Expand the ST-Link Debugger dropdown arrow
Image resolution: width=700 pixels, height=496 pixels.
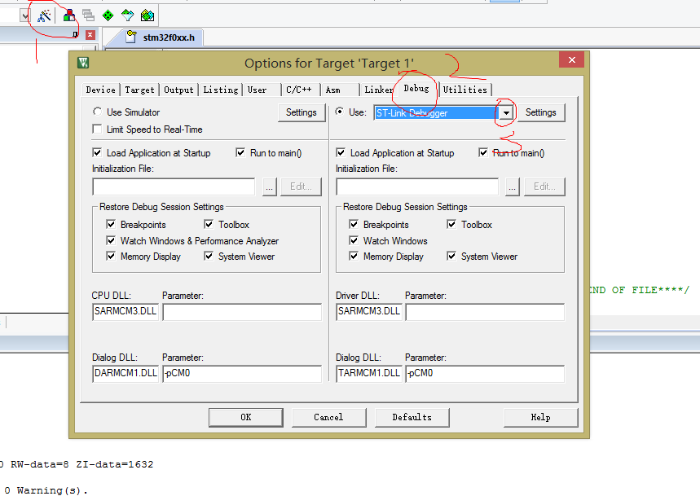click(506, 113)
